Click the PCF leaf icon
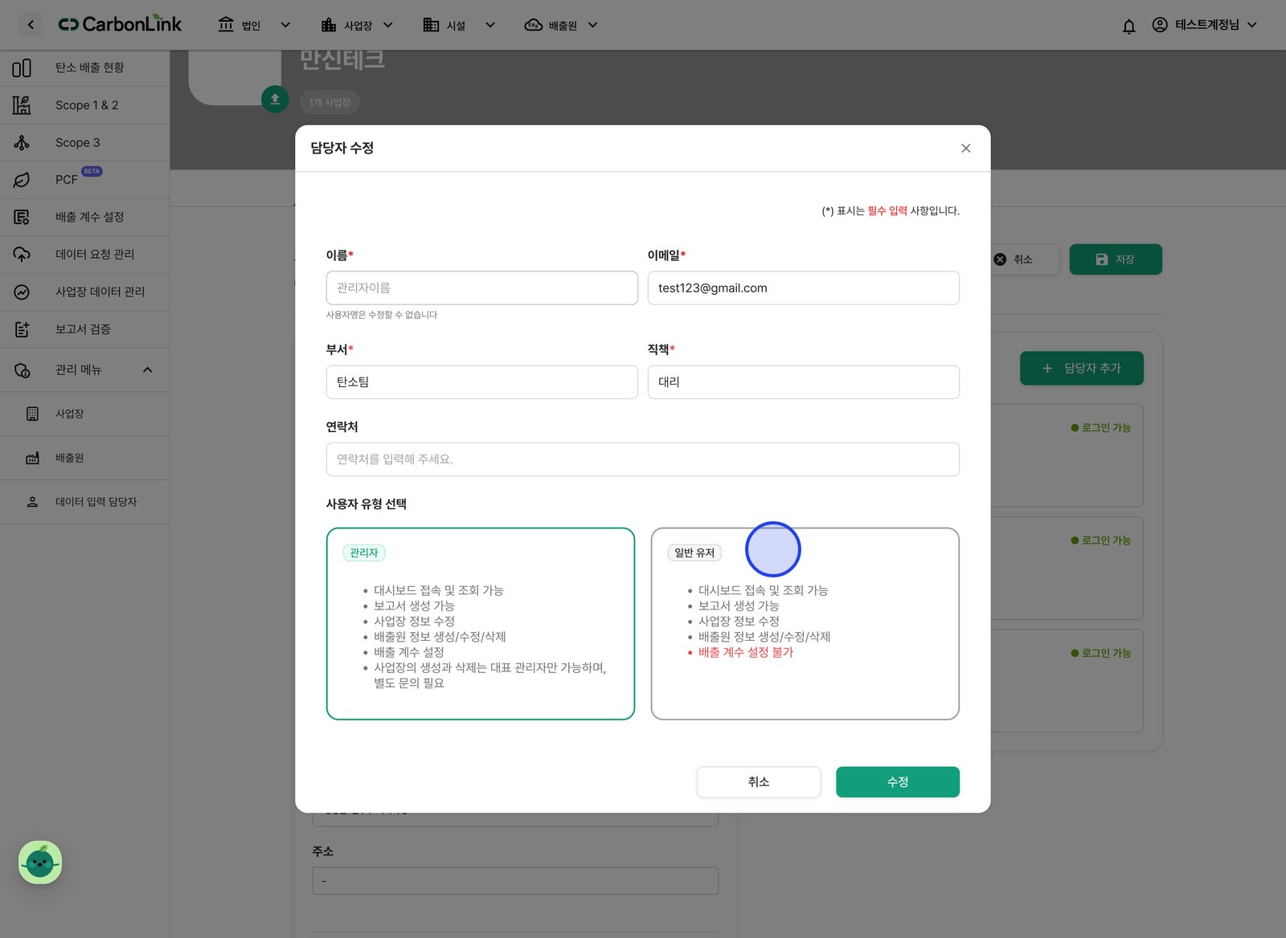 (22, 180)
